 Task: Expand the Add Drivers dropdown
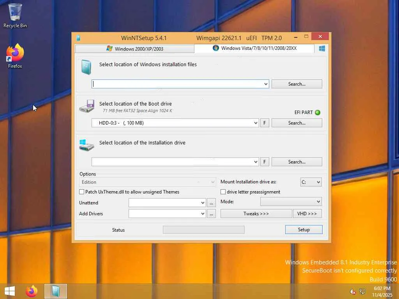tap(203, 214)
